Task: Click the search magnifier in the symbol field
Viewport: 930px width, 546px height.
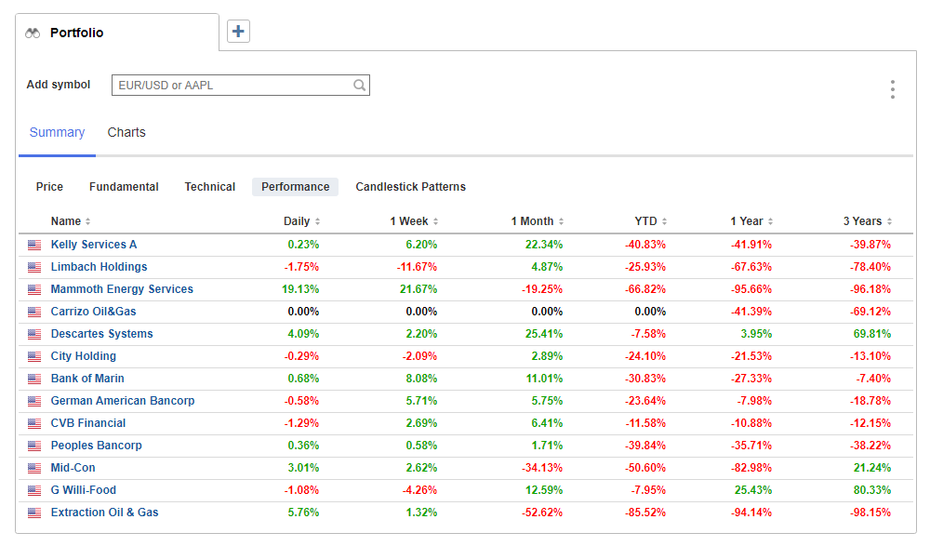Action: 359,85
